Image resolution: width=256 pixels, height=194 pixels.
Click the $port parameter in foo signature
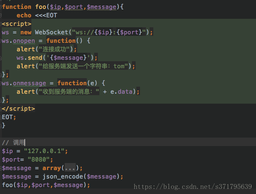point(74,7)
